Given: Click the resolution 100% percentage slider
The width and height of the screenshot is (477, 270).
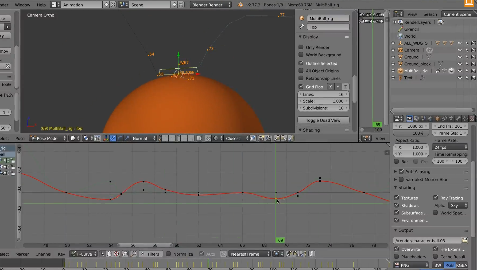Looking at the screenshot, I should pos(411,133).
